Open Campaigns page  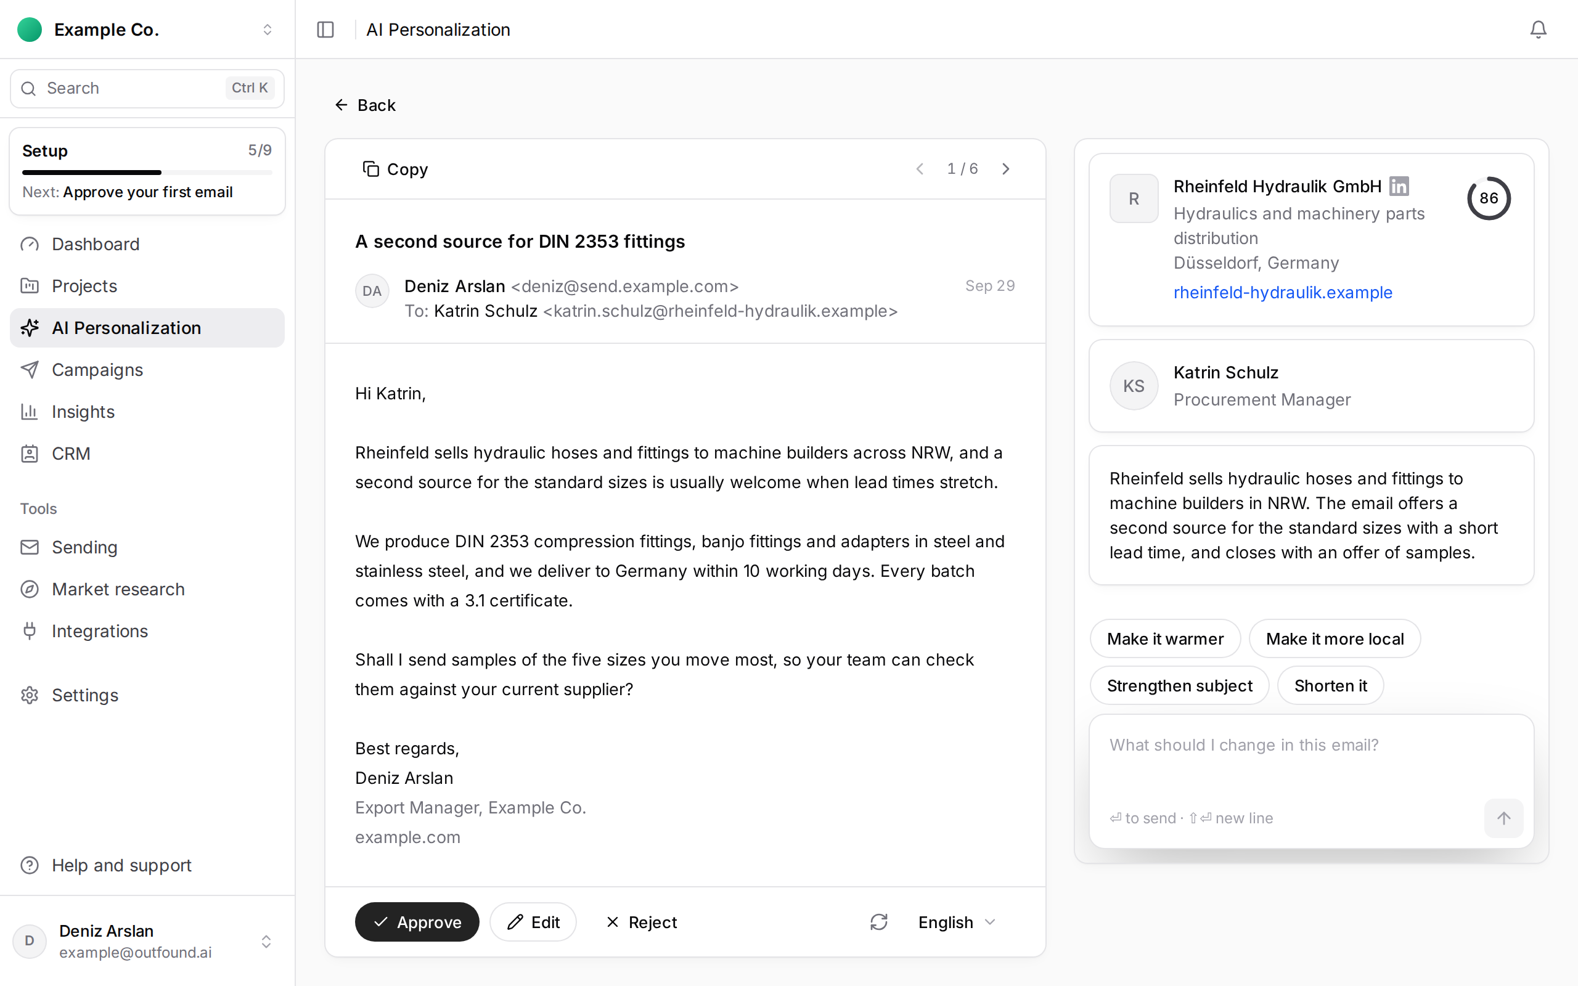pyautogui.click(x=147, y=370)
